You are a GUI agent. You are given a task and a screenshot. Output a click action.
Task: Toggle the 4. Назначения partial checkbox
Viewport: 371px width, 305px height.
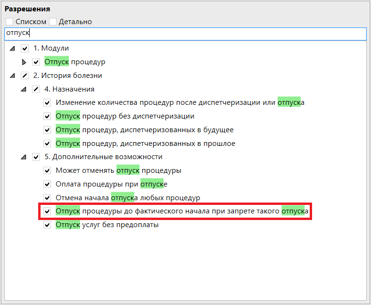(36, 89)
